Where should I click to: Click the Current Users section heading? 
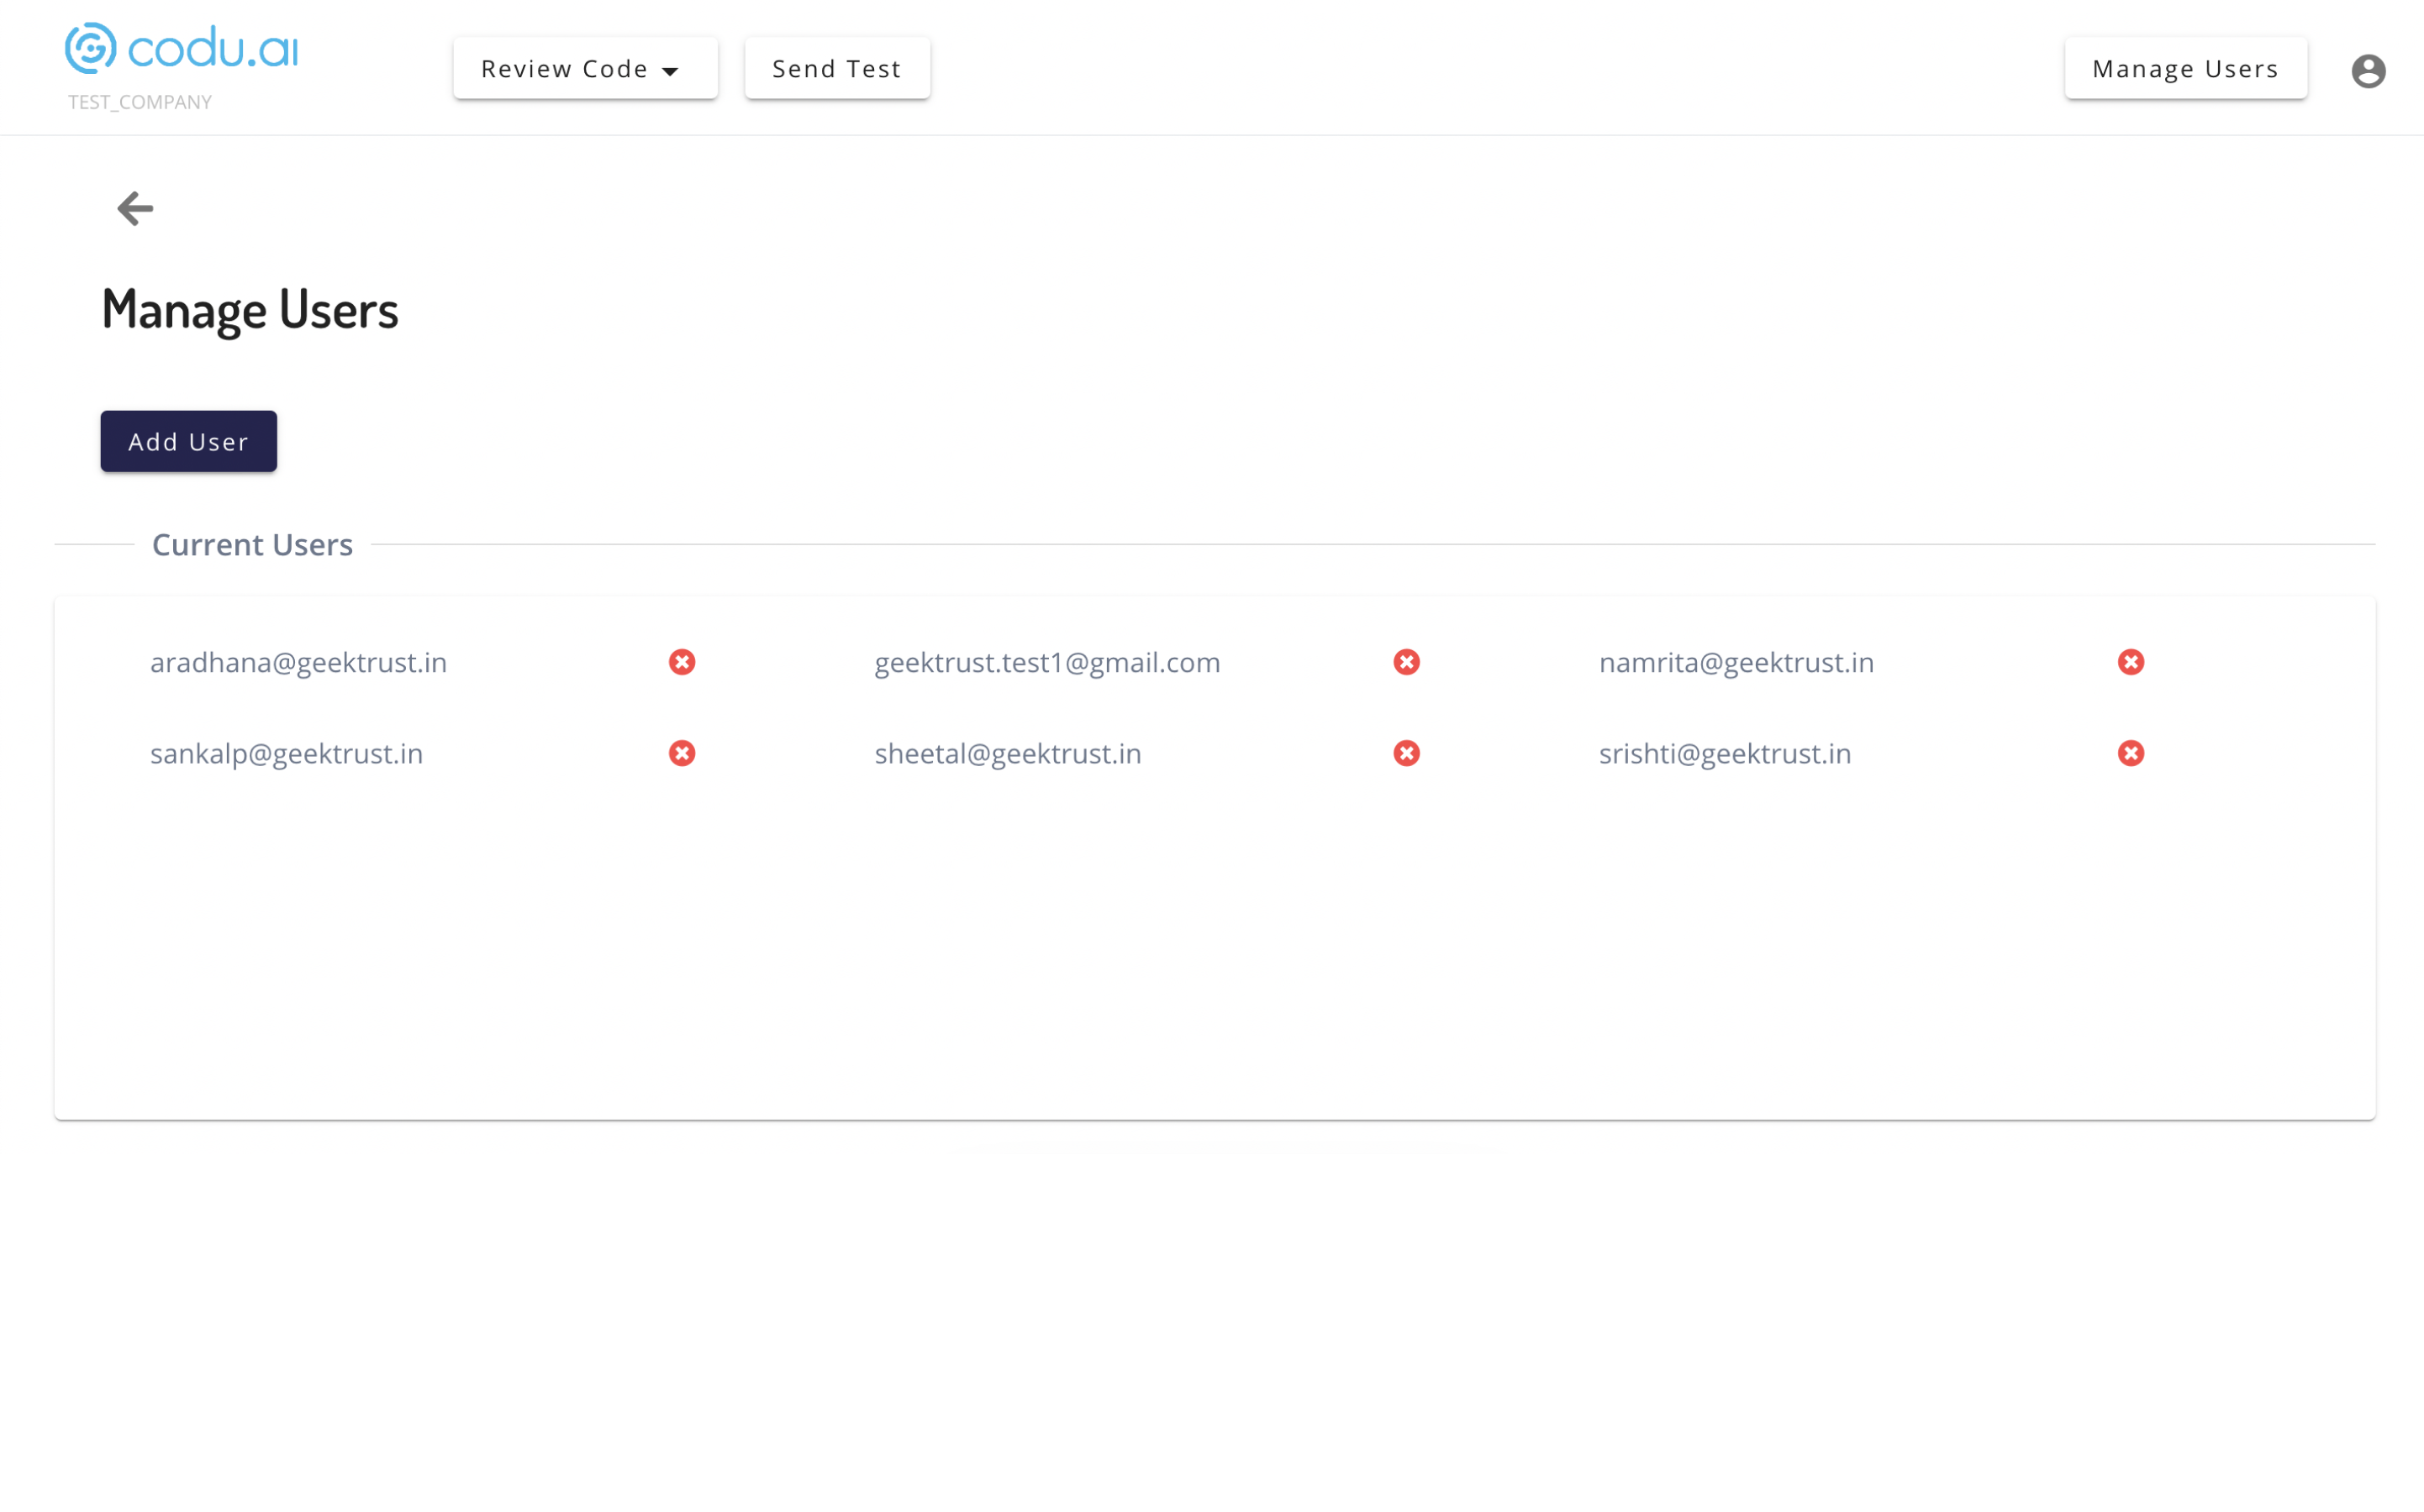[x=252, y=544]
